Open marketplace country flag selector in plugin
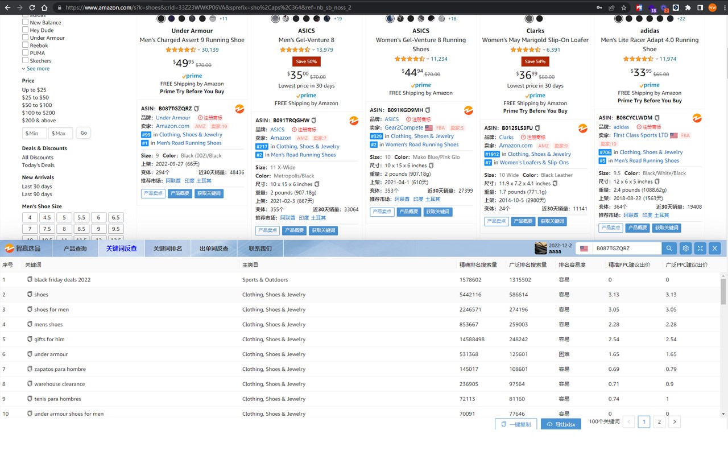The image size is (728, 455). pos(583,249)
